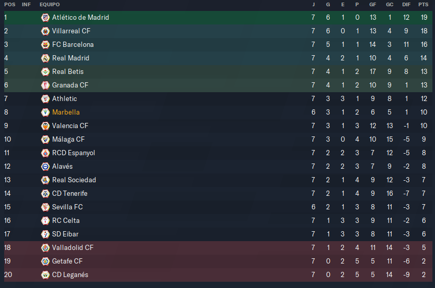This screenshot has height=288, width=435.
Task: Open FC Barcelona crest icon
Action: coord(45,45)
